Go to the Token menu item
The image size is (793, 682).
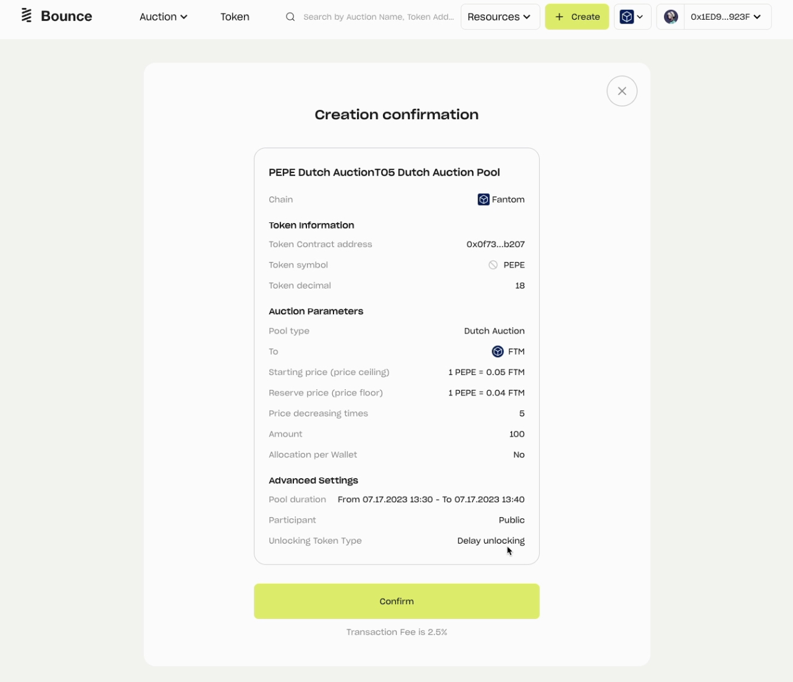tap(235, 17)
